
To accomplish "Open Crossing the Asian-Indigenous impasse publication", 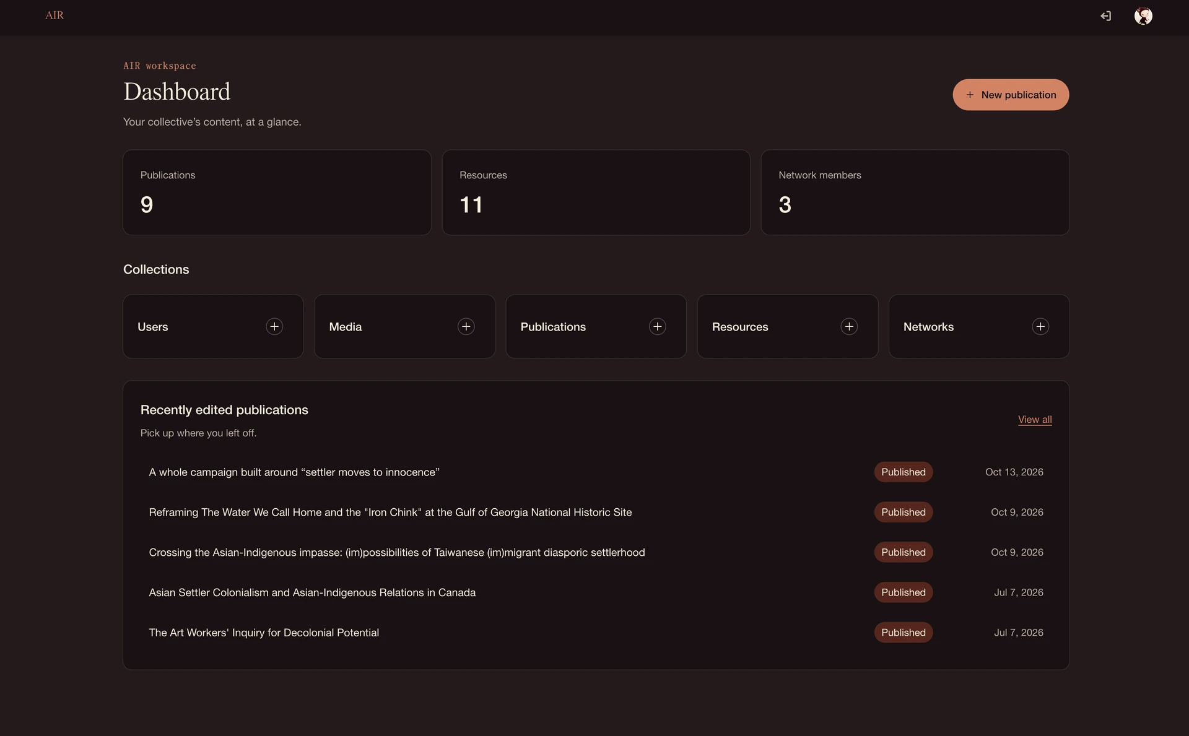I will pos(397,553).
